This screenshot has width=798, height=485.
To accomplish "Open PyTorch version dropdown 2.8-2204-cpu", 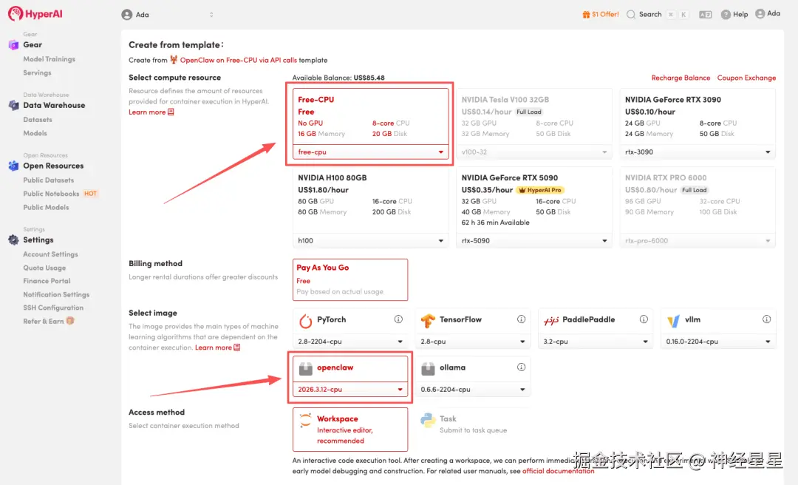I will tap(350, 342).
